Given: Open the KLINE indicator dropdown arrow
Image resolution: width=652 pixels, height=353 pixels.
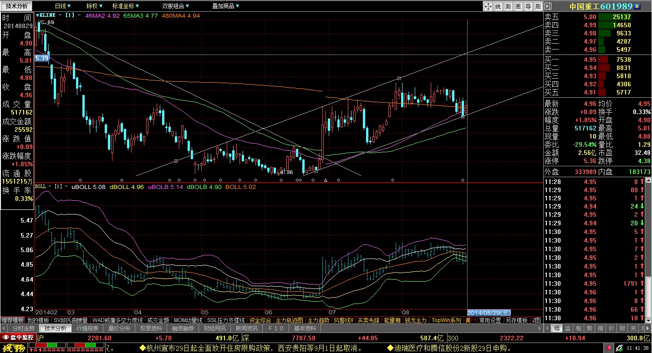Looking at the screenshot, I should tap(38, 15).
